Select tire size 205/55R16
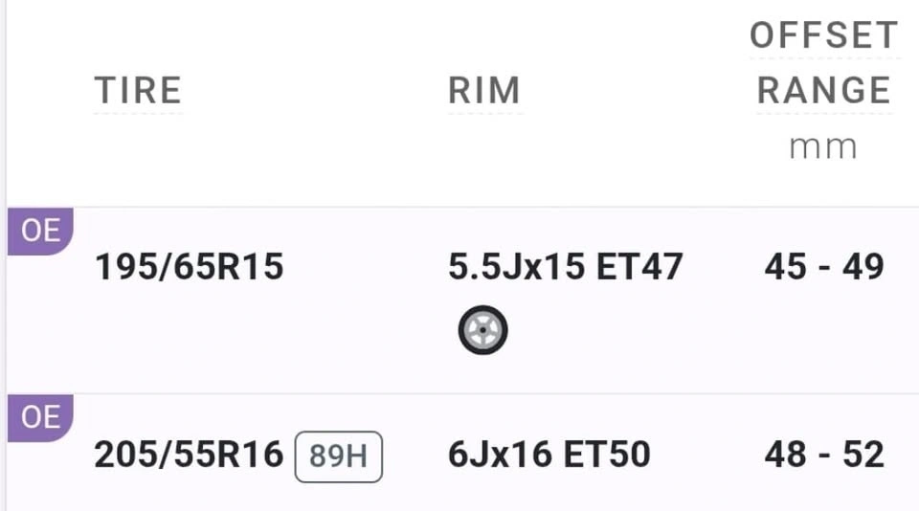This screenshot has width=919, height=511. [189, 455]
